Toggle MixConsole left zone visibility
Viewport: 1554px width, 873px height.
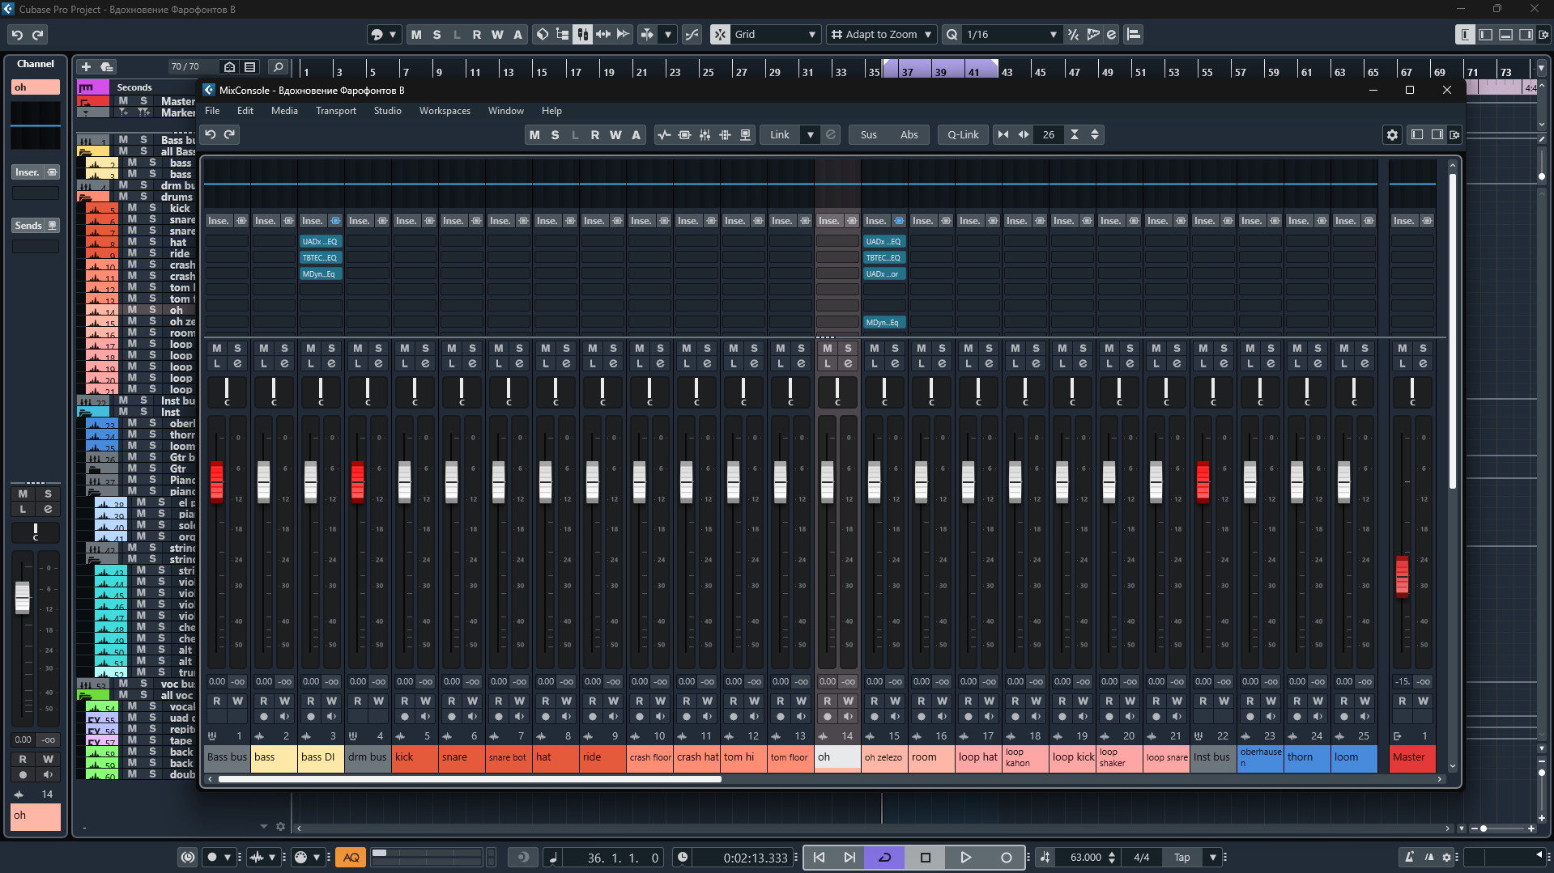tap(1417, 135)
